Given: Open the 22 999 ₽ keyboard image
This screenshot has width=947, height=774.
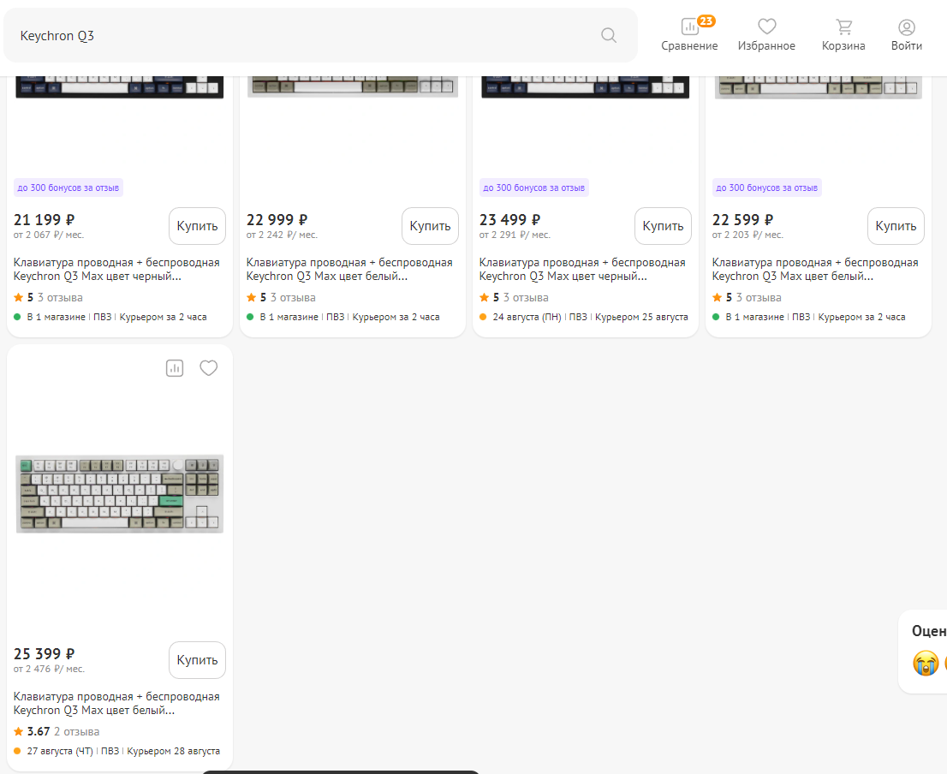Looking at the screenshot, I should click(x=353, y=86).
